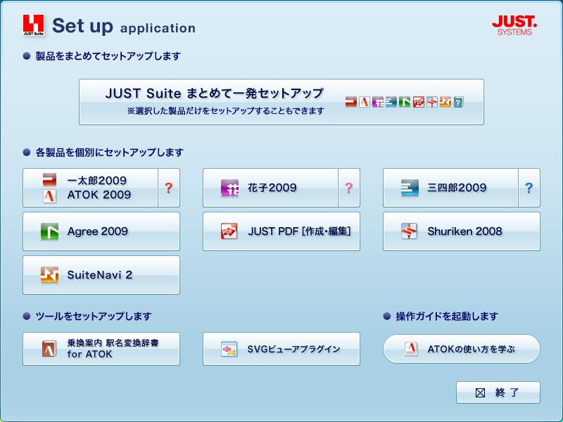This screenshot has width=563, height=422.
Task: Exit setup with the 終了 button
Action: tap(498, 392)
